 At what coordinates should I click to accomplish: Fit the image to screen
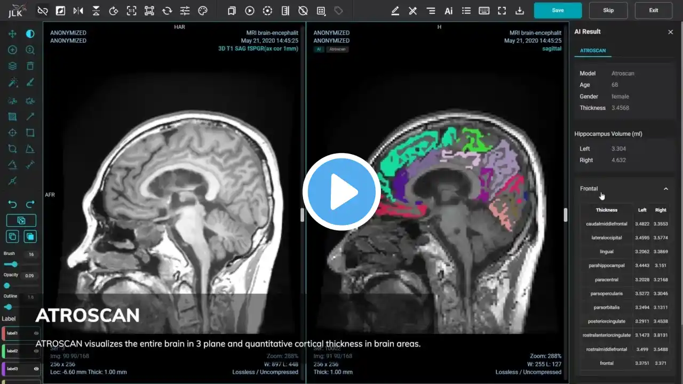pyautogui.click(x=149, y=11)
